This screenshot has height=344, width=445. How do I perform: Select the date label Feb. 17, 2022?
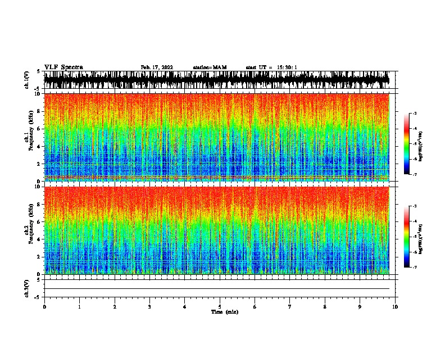click(x=157, y=67)
